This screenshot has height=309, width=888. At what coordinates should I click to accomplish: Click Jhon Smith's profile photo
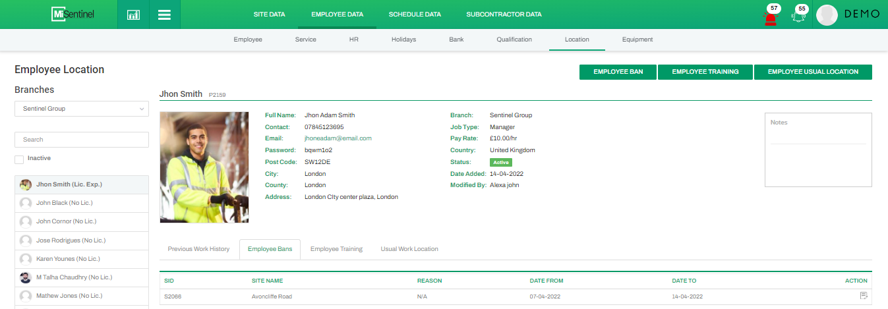point(204,167)
